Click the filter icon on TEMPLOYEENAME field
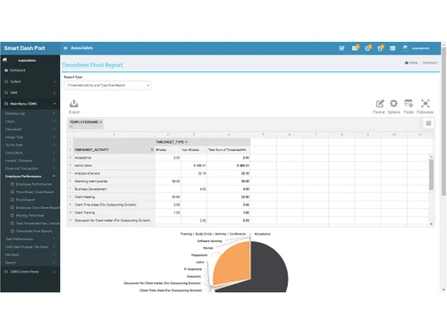 [x=101, y=121]
